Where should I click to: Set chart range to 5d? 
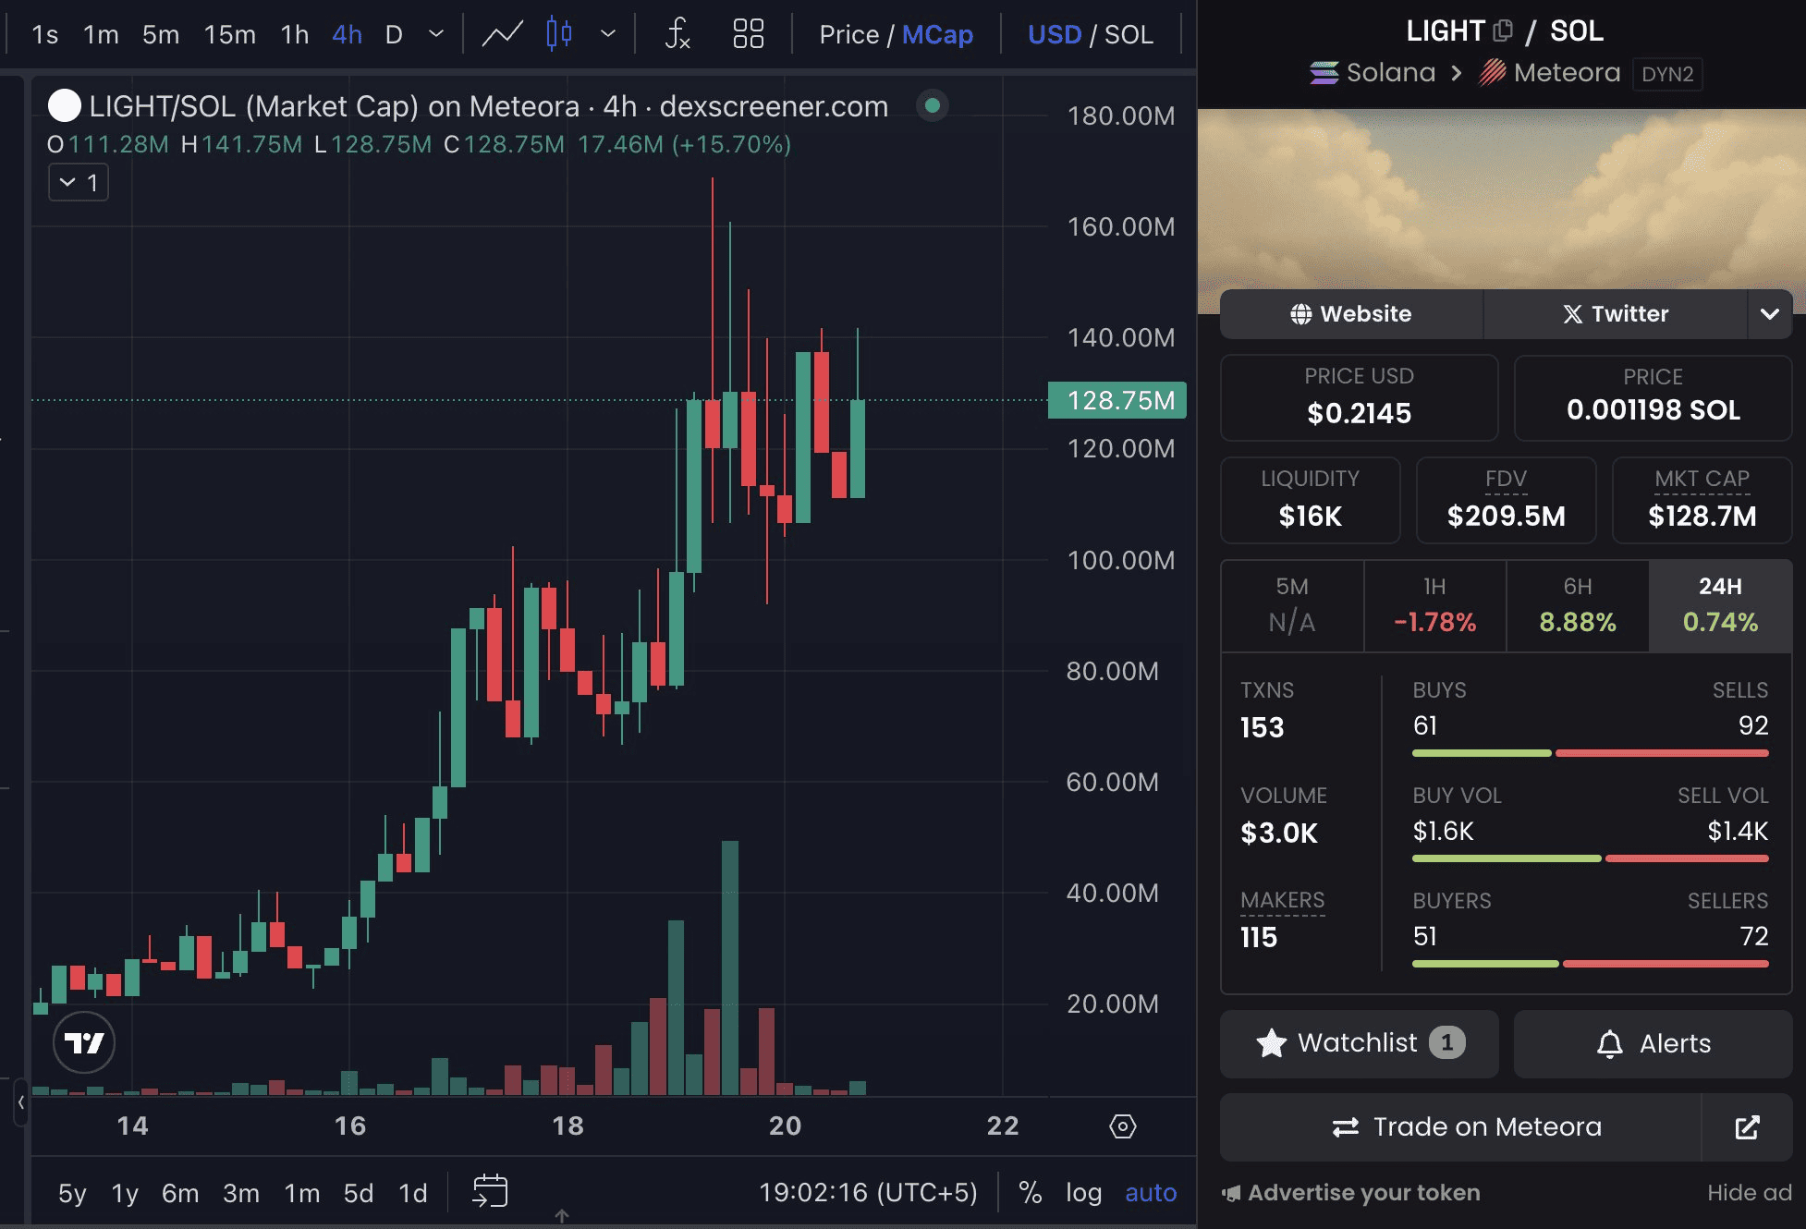(359, 1193)
